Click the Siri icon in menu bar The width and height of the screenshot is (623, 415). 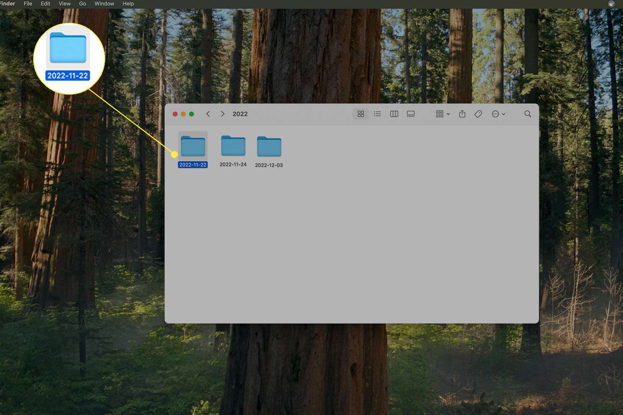pos(611,4)
